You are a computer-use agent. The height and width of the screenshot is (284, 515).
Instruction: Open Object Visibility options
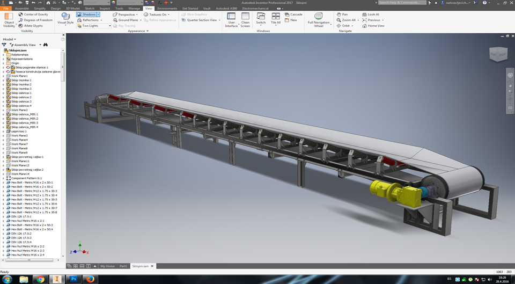point(9,19)
